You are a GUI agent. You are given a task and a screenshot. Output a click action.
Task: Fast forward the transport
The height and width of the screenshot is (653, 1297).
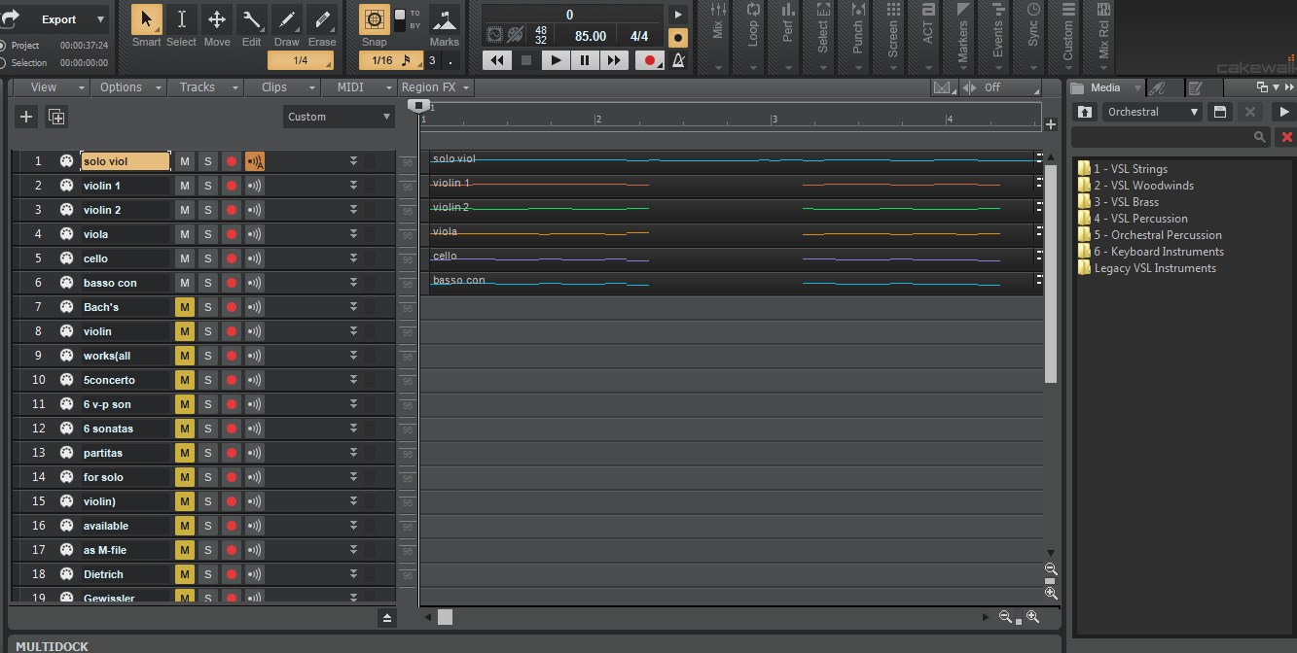tap(614, 60)
